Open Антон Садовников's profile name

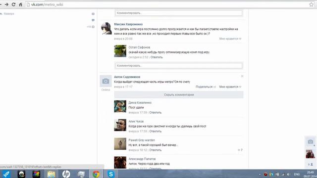tap(127, 77)
